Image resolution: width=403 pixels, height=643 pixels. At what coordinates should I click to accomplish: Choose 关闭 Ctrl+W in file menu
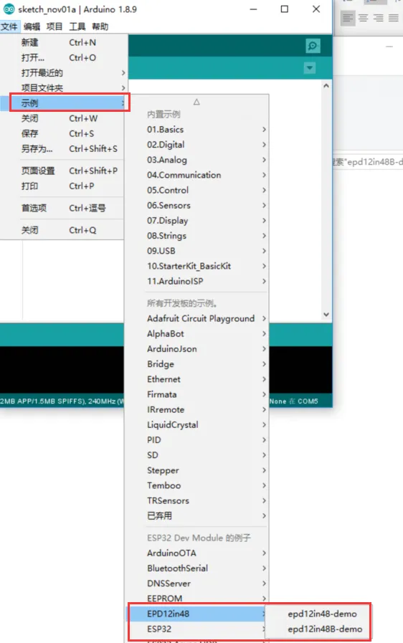62,118
